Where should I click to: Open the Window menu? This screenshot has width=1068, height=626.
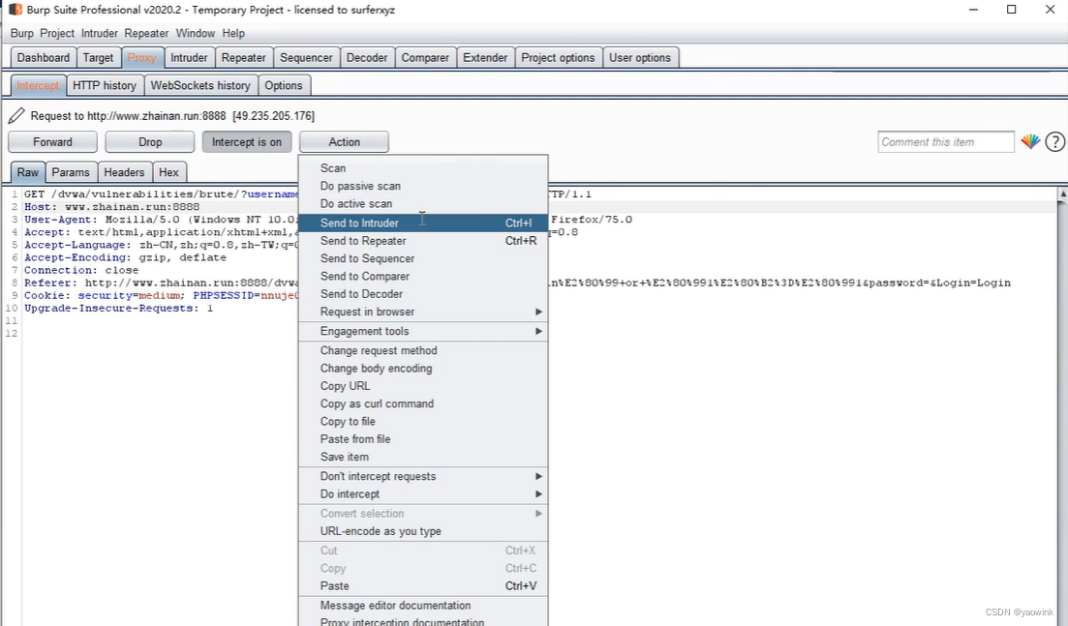coord(196,33)
